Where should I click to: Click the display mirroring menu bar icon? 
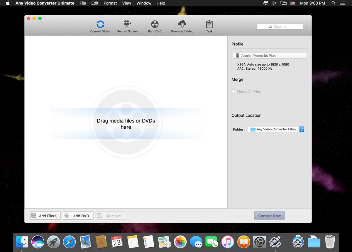click(283, 3)
